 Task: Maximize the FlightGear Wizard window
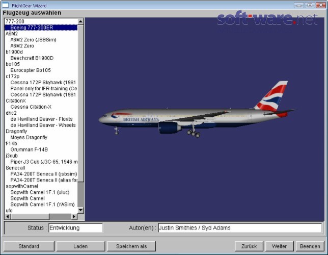pyautogui.click(x=310, y=5)
